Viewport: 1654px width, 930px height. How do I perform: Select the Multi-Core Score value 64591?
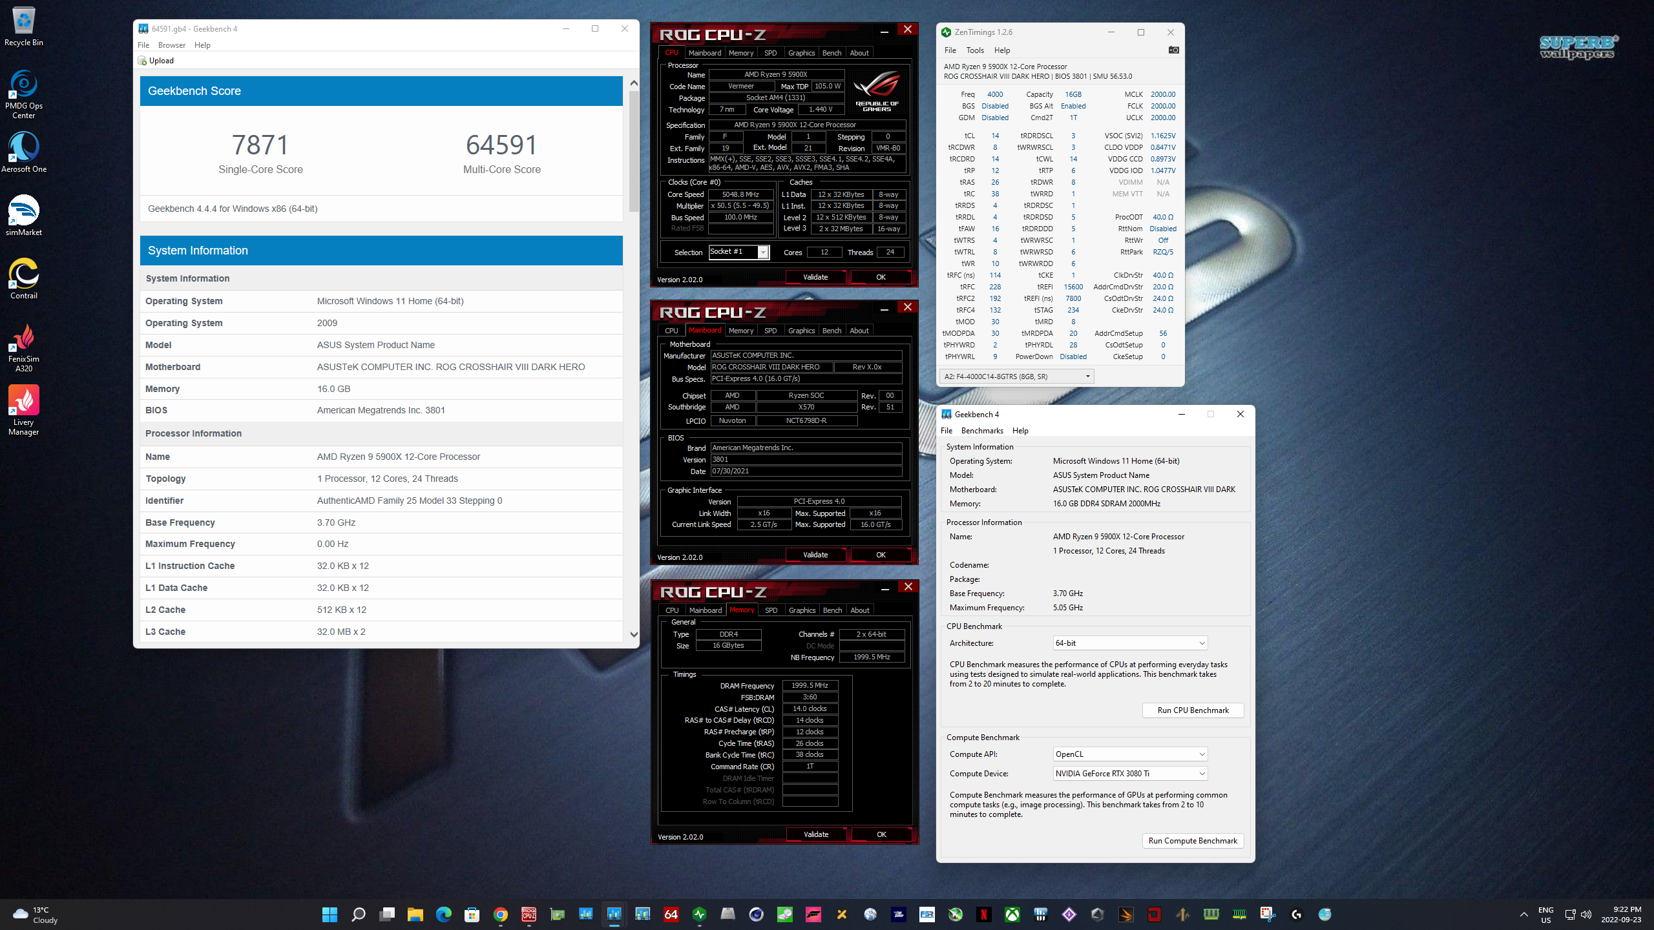click(501, 145)
